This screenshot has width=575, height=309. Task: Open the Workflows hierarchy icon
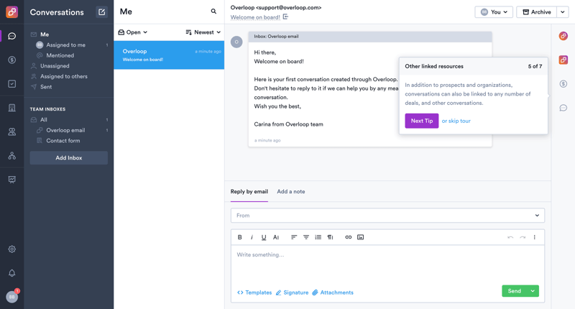click(x=11, y=155)
